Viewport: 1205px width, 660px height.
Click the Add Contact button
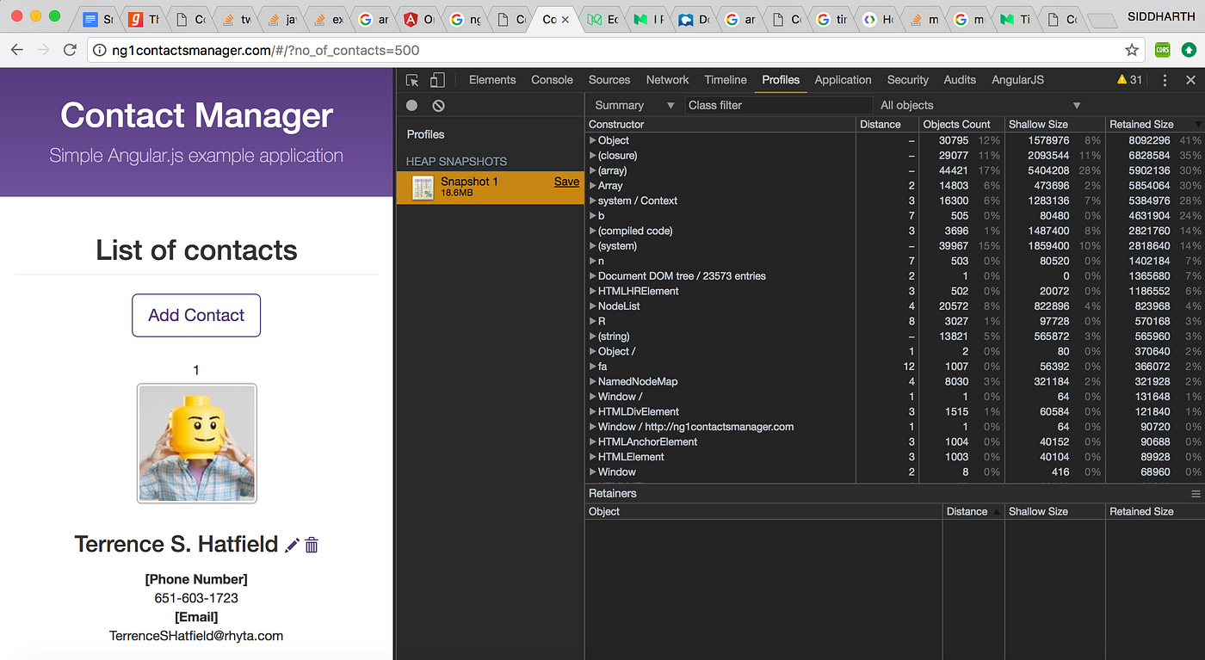pyautogui.click(x=195, y=315)
